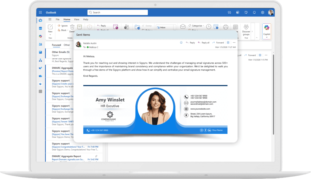
Task: Open the account profile picture
Action: coord(271,12)
